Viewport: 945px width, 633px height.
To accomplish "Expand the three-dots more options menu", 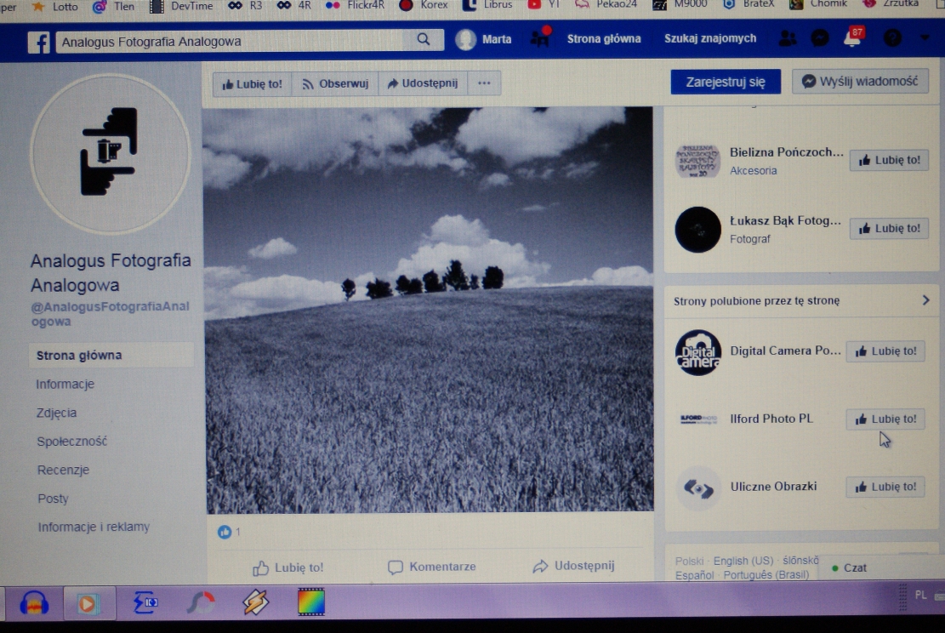I will click(484, 83).
